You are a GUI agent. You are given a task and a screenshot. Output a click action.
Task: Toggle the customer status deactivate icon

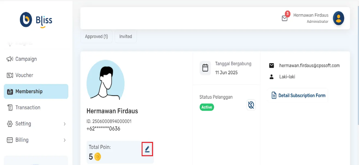(251, 105)
